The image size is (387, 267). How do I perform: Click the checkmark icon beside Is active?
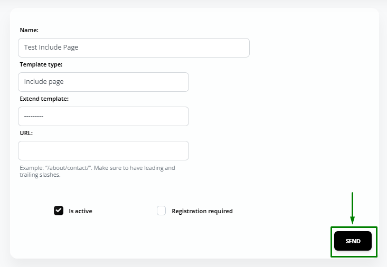(59, 211)
